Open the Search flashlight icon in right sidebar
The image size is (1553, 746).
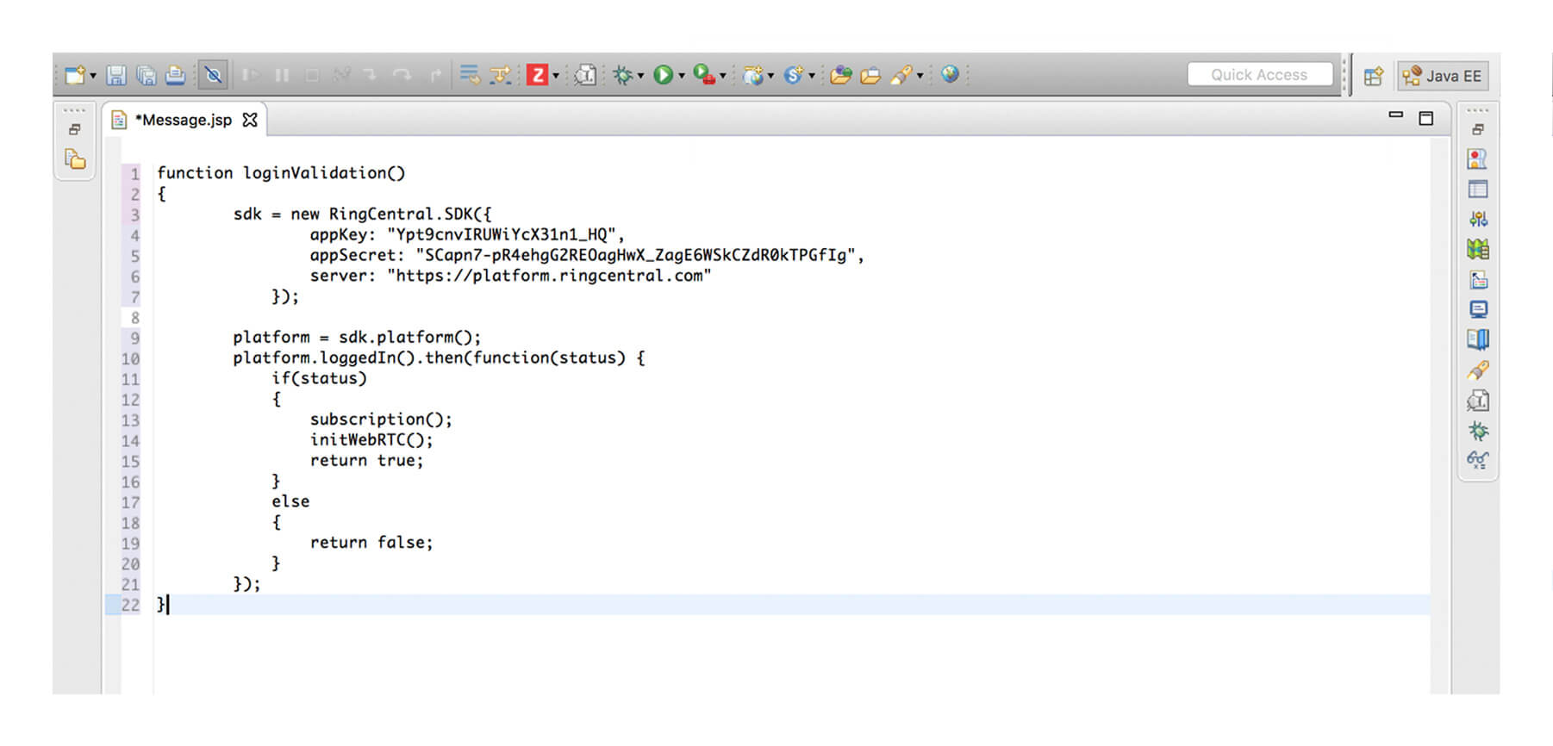(x=1478, y=370)
